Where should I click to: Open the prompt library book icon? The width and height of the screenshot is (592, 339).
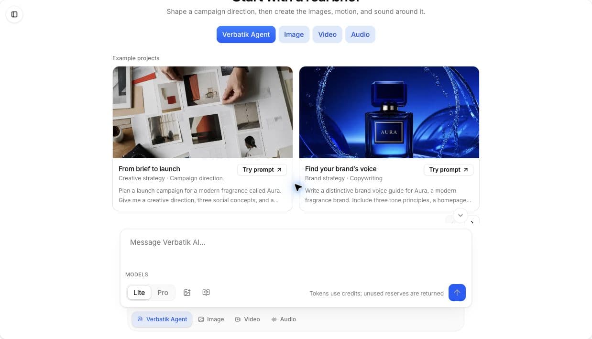coord(206,293)
